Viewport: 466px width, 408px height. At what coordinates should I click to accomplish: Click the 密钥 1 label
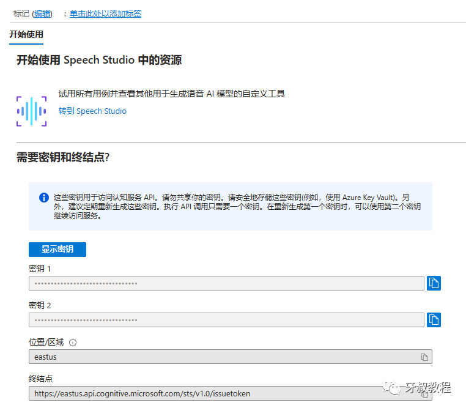point(40,269)
